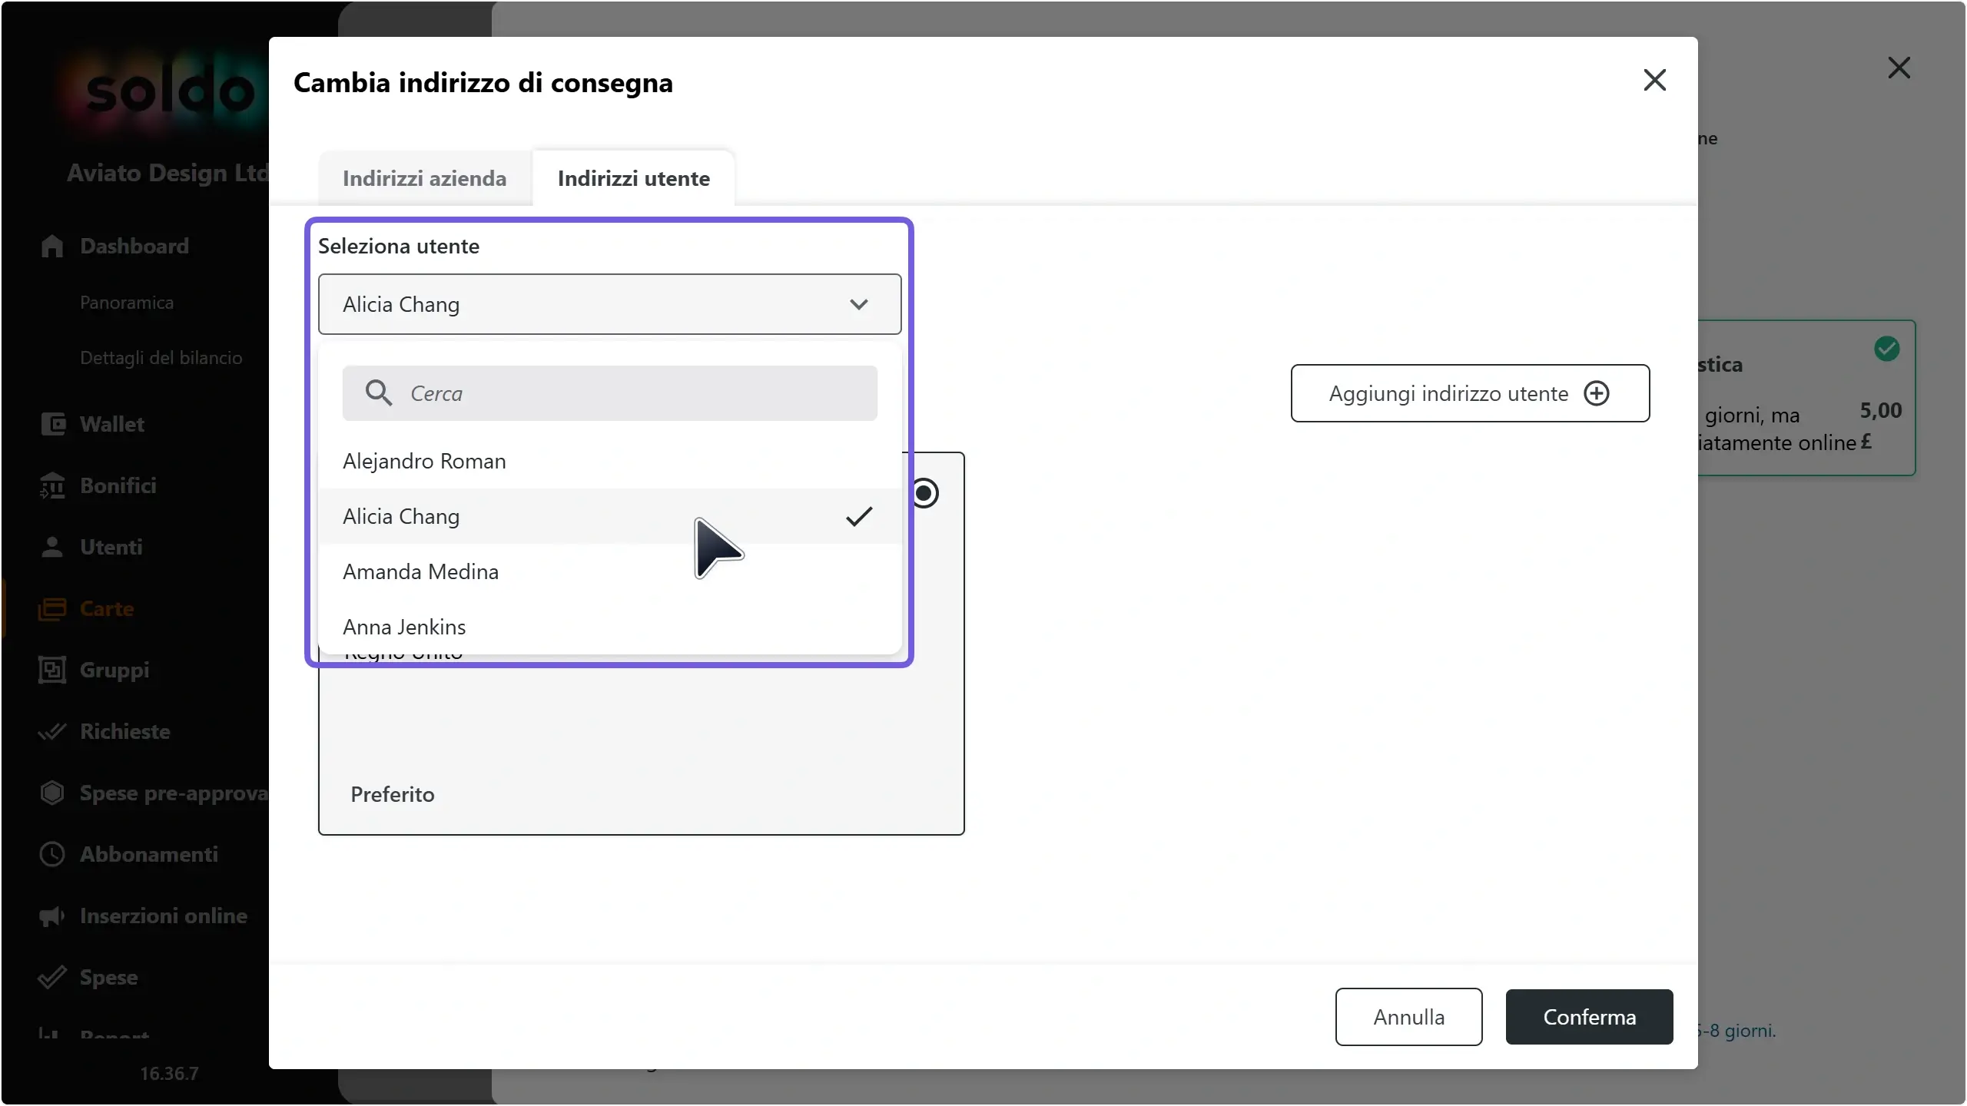
Task: Click the green check on delivery option card
Action: click(1886, 349)
